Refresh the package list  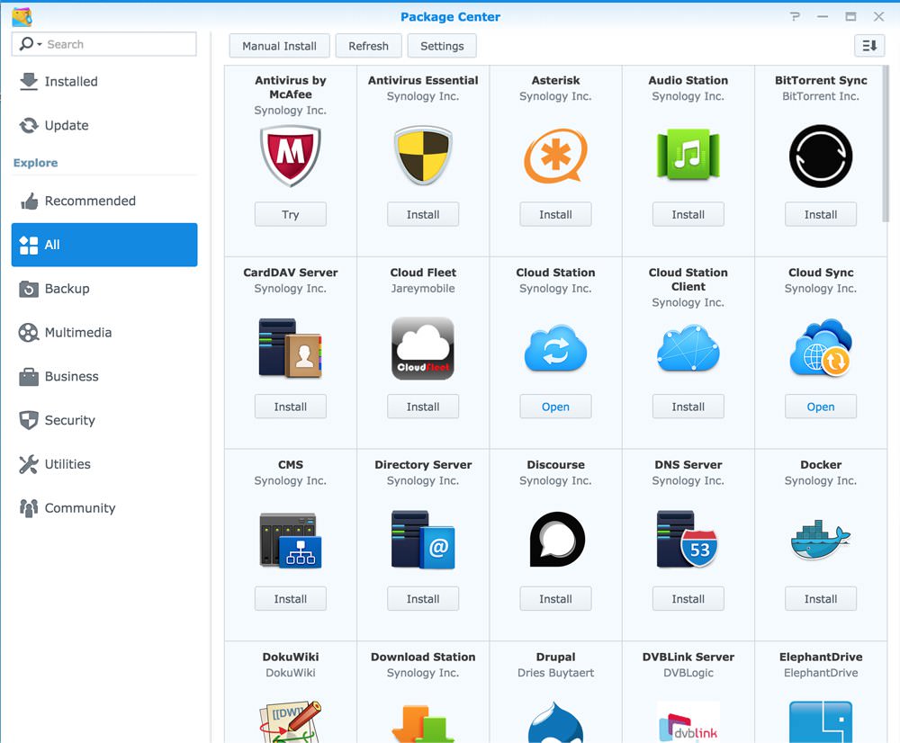(x=368, y=46)
